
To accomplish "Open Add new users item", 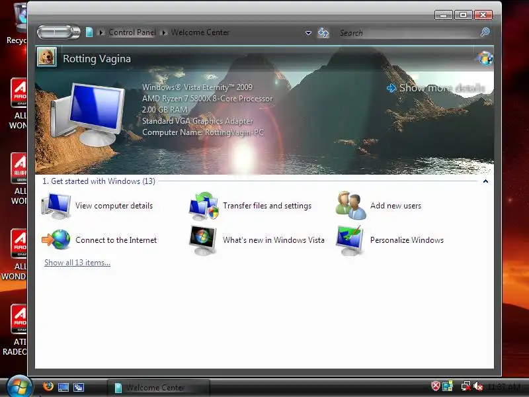I will click(378, 206).
